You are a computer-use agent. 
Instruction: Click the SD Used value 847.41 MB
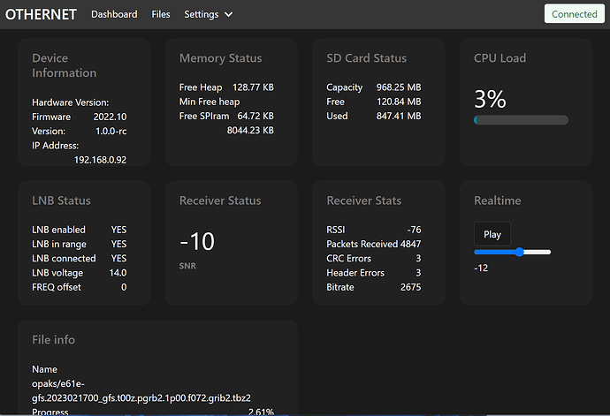pyautogui.click(x=399, y=116)
